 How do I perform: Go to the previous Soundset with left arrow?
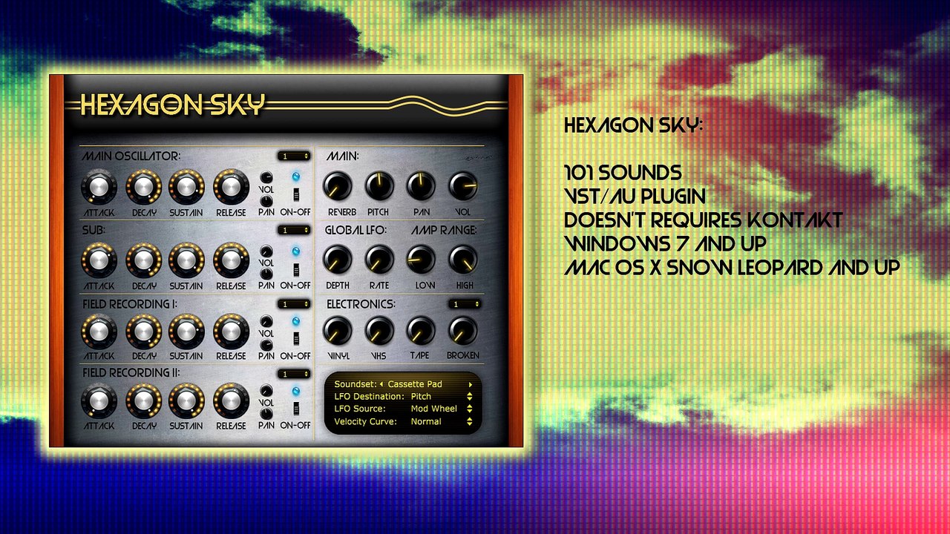pyautogui.click(x=381, y=384)
